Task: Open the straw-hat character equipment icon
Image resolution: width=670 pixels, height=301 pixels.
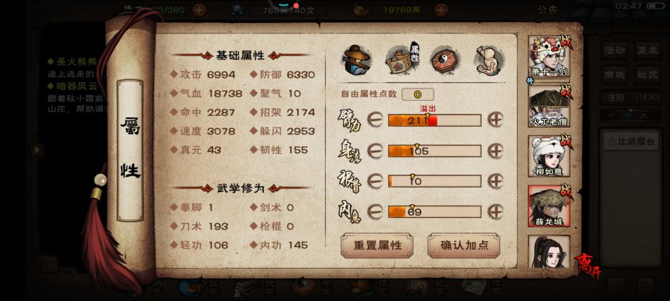Action: click(x=356, y=60)
